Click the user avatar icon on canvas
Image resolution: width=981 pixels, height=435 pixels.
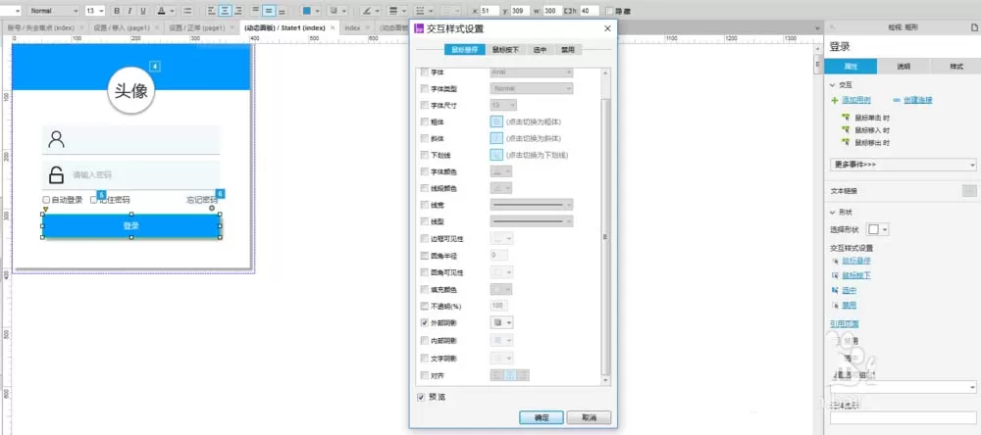[56, 139]
